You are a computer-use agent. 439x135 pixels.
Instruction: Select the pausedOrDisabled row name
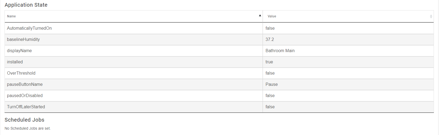[x=25, y=96]
